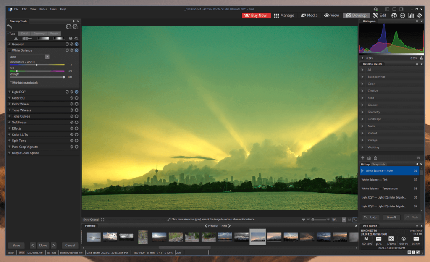Click the account profile icon in title bar

point(375,9)
